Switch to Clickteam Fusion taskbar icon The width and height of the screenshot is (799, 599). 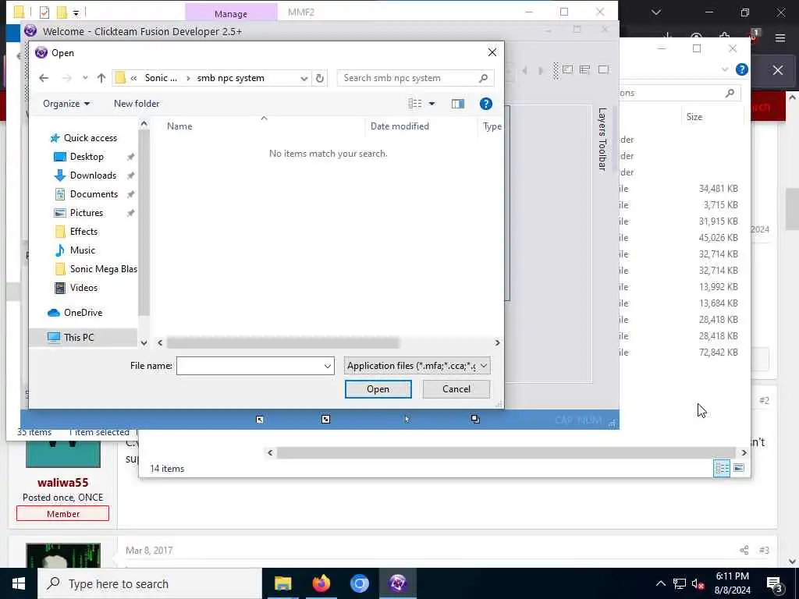point(397,583)
